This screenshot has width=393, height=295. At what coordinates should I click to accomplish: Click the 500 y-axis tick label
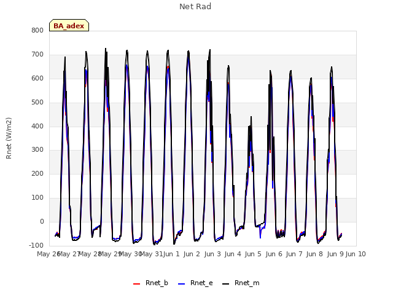pyautogui.click(x=37, y=103)
